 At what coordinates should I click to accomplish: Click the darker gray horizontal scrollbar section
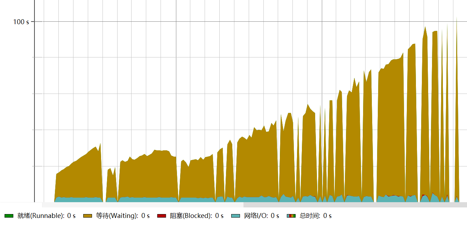tap(355, 205)
